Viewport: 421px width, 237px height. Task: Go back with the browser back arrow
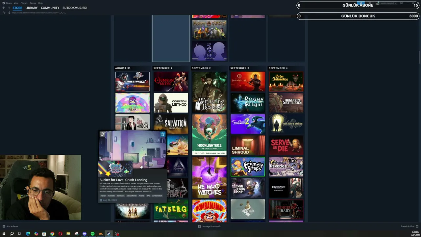[4, 8]
